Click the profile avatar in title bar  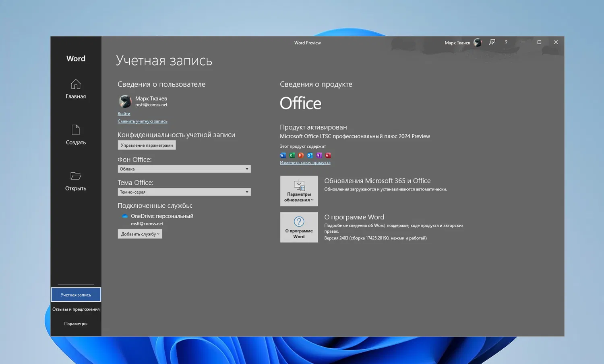(x=478, y=43)
